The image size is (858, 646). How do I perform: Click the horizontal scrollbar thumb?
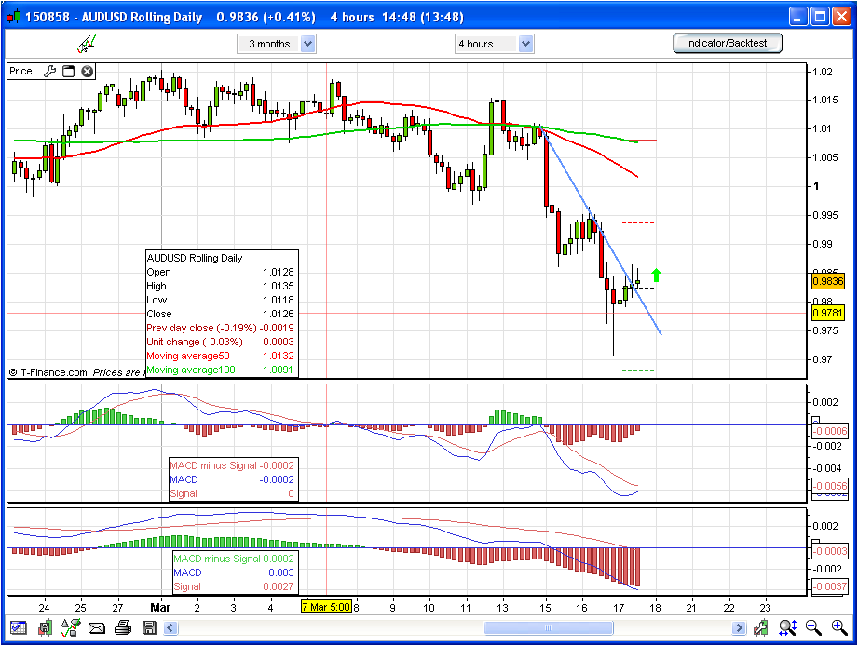tap(549, 628)
